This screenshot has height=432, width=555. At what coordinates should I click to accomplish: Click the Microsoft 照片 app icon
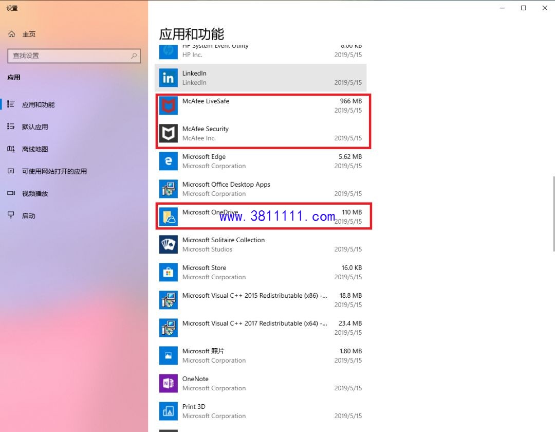point(168,355)
